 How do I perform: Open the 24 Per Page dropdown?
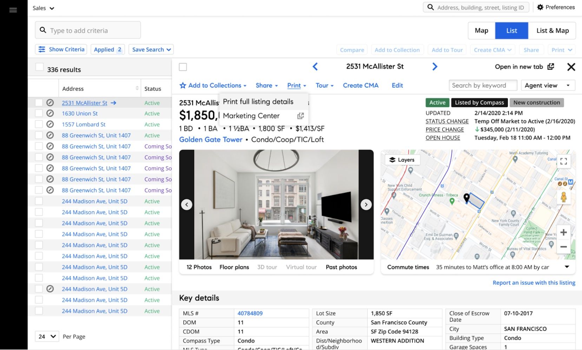(x=47, y=336)
